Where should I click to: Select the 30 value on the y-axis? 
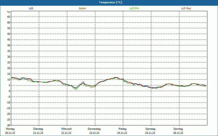9,57
